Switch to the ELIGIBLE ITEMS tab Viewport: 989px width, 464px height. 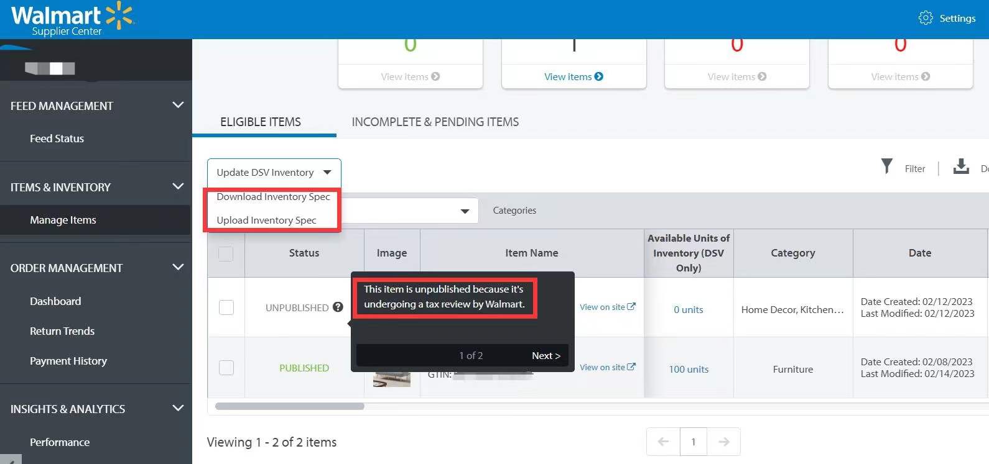click(261, 122)
